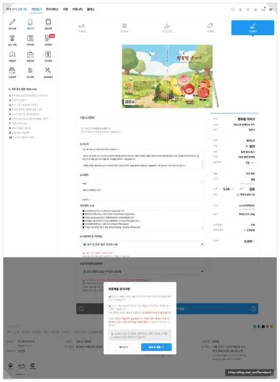This screenshot has height=382, width=280.
Task: Open the 서점 menu in the top navigation
Action: (x=65, y=9)
